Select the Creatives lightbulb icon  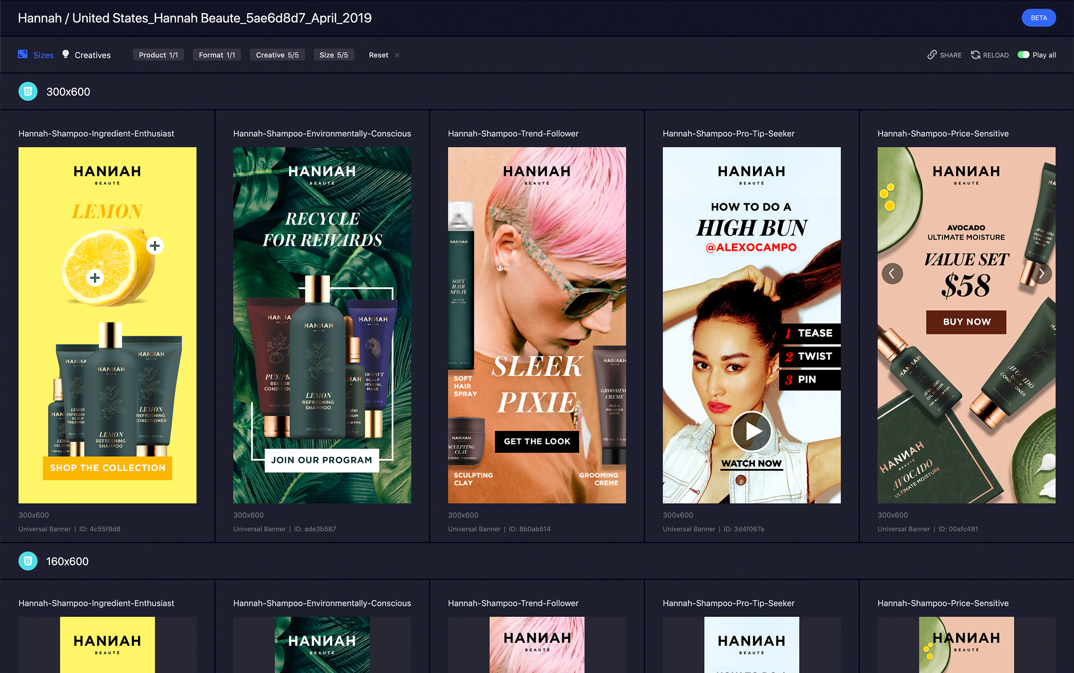[65, 54]
